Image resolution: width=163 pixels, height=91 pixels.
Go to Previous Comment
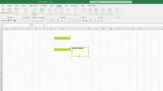point(62,12)
